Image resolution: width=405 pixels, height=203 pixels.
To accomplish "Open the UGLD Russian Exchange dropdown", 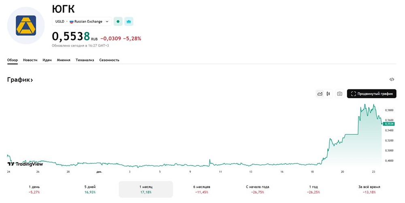I will coord(82,21).
